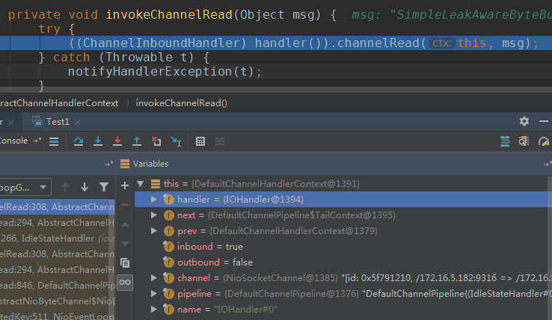Switch to the Test1 debug tab
Viewport: 552px width, 320px height.
pos(51,122)
